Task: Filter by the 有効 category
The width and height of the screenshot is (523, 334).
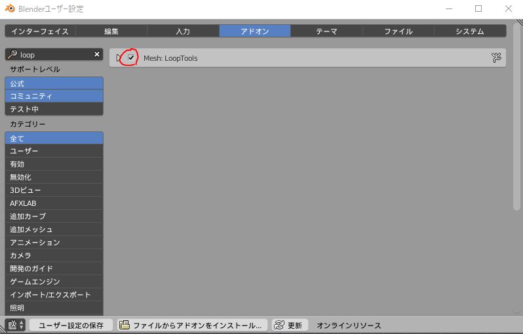Action: coord(54,164)
